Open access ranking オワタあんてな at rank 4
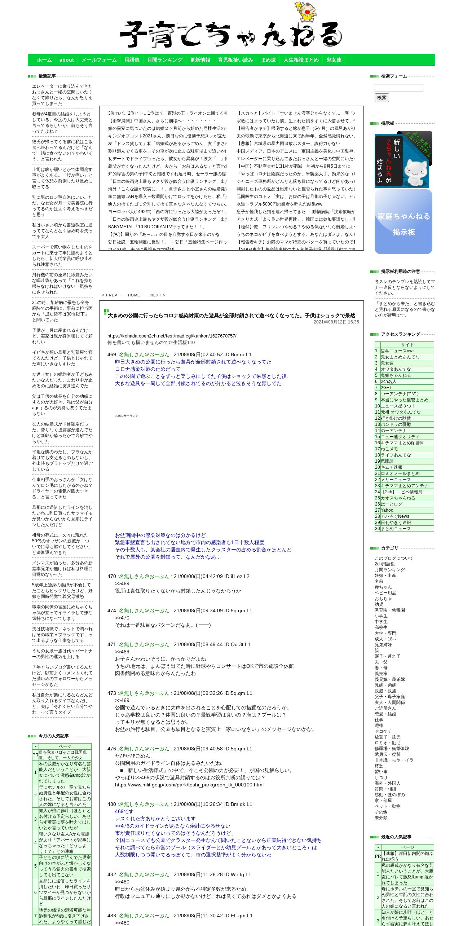Screen dimensions: 463x926 pos(396,369)
